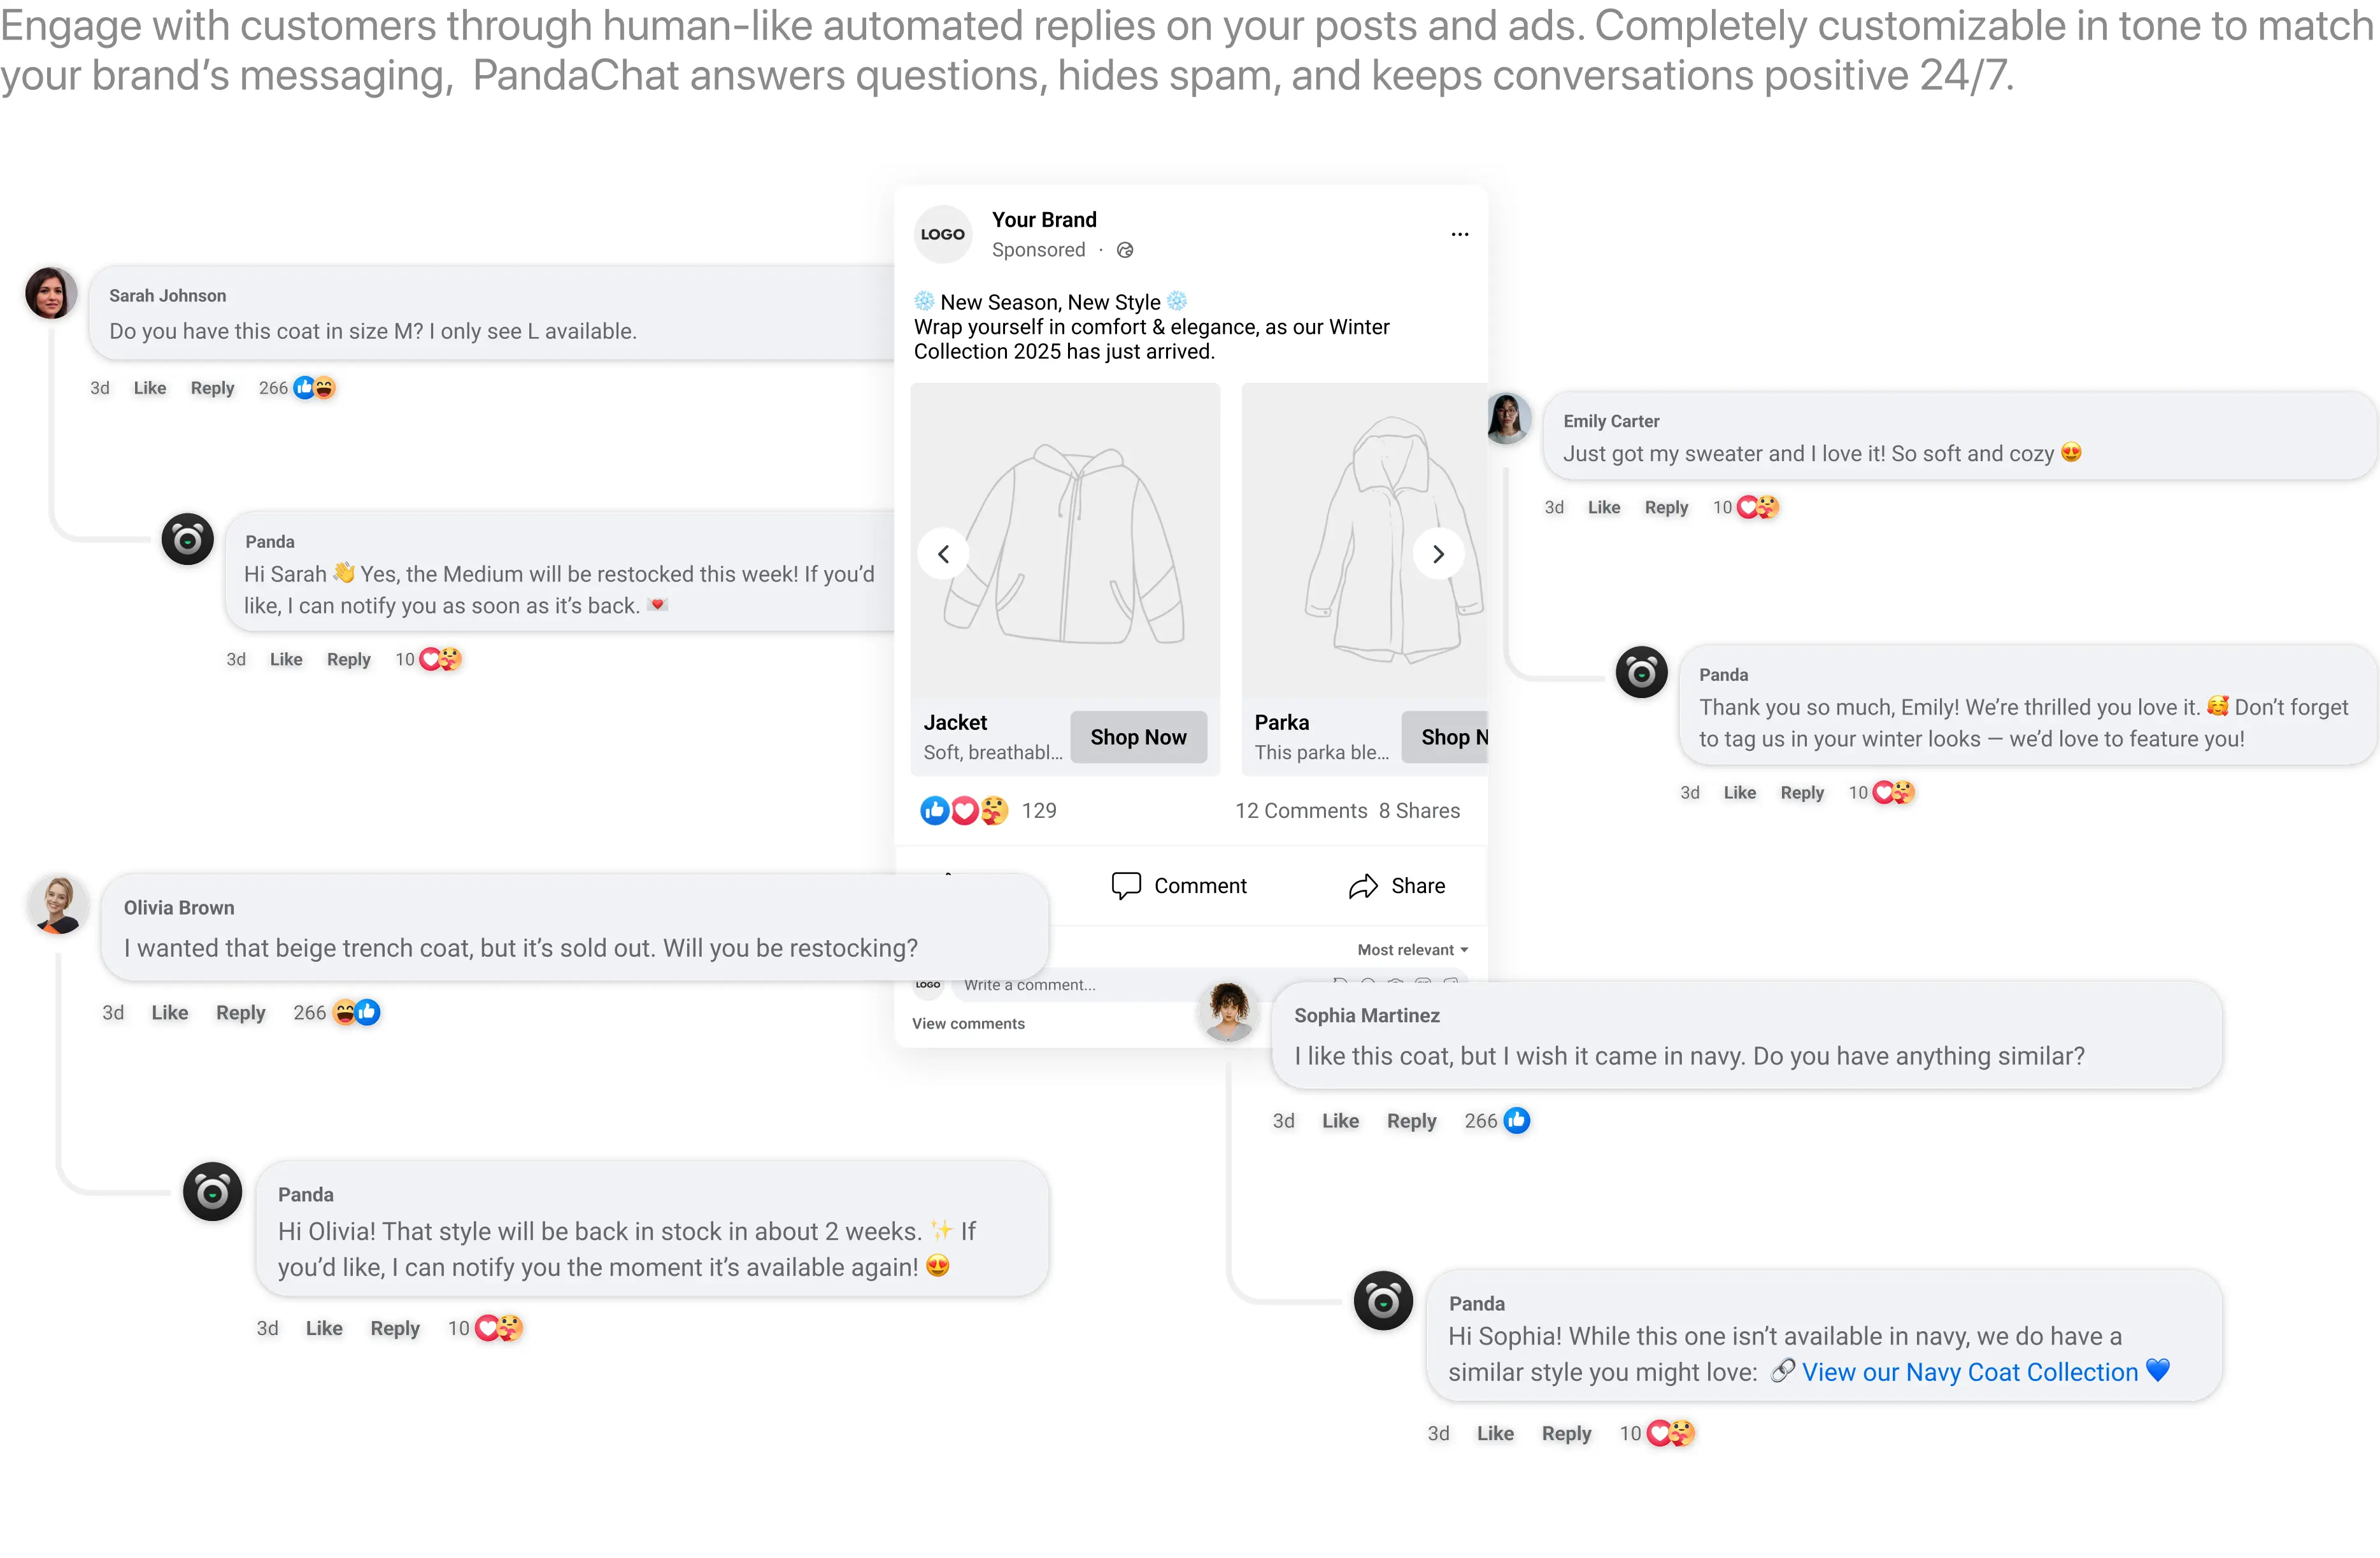Expand the Most relevant sort dropdown
This screenshot has height=1558, width=2380.
coord(1412,950)
